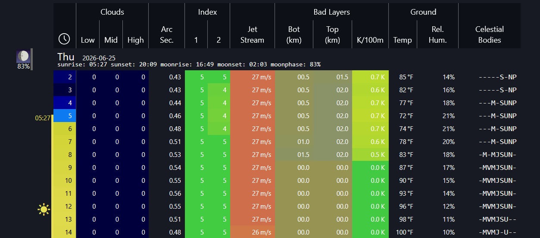Click the Mid clouds column header
Image resolution: width=540 pixels, height=238 pixels.
coord(111,40)
